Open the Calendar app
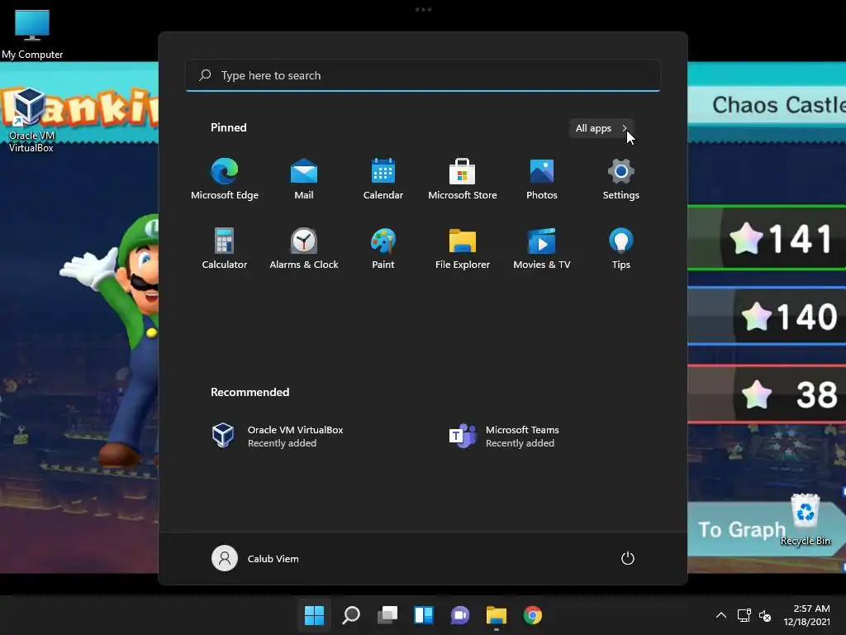Viewport: 846px width, 635px height. (x=383, y=179)
